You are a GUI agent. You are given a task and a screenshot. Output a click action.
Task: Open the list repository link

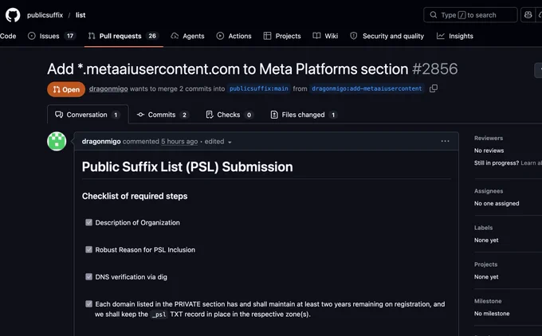tap(81, 15)
